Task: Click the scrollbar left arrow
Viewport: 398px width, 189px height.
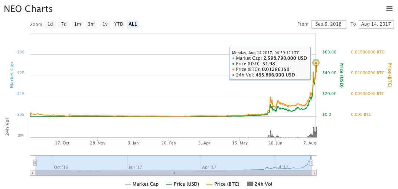Action: click(x=33, y=173)
